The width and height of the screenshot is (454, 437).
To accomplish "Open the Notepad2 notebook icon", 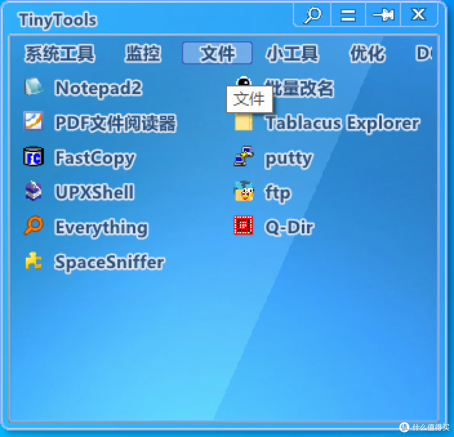I will click(34, 87).
